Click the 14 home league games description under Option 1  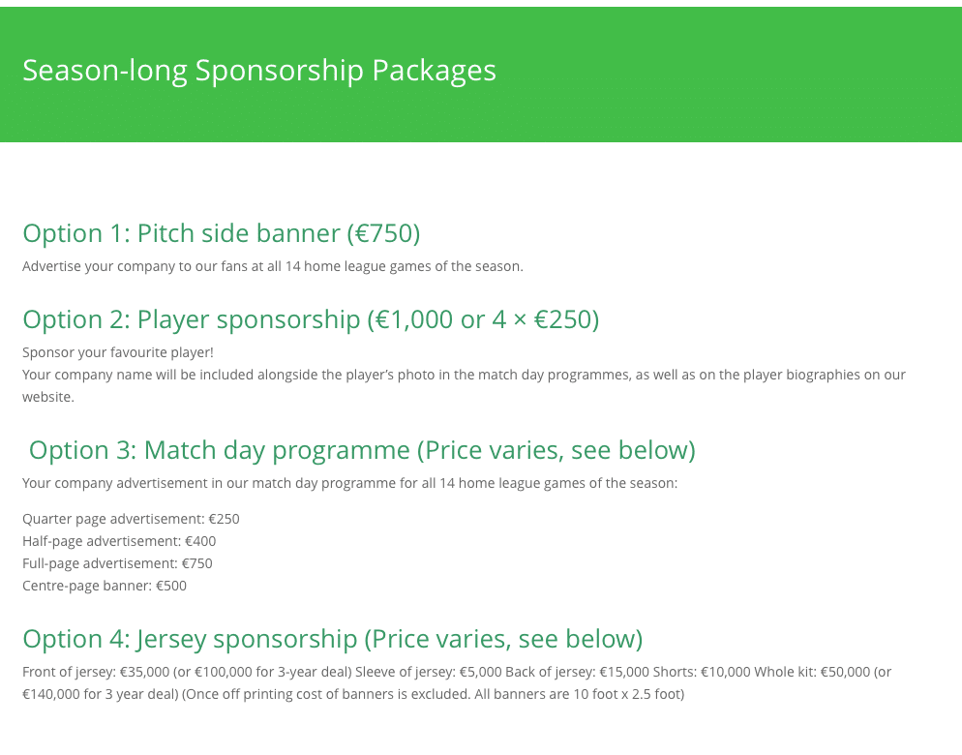(272, 266)
